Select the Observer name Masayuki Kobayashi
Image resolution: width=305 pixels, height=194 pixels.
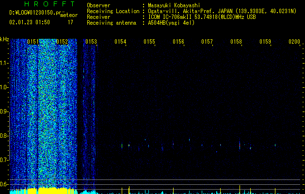[174, 5]
